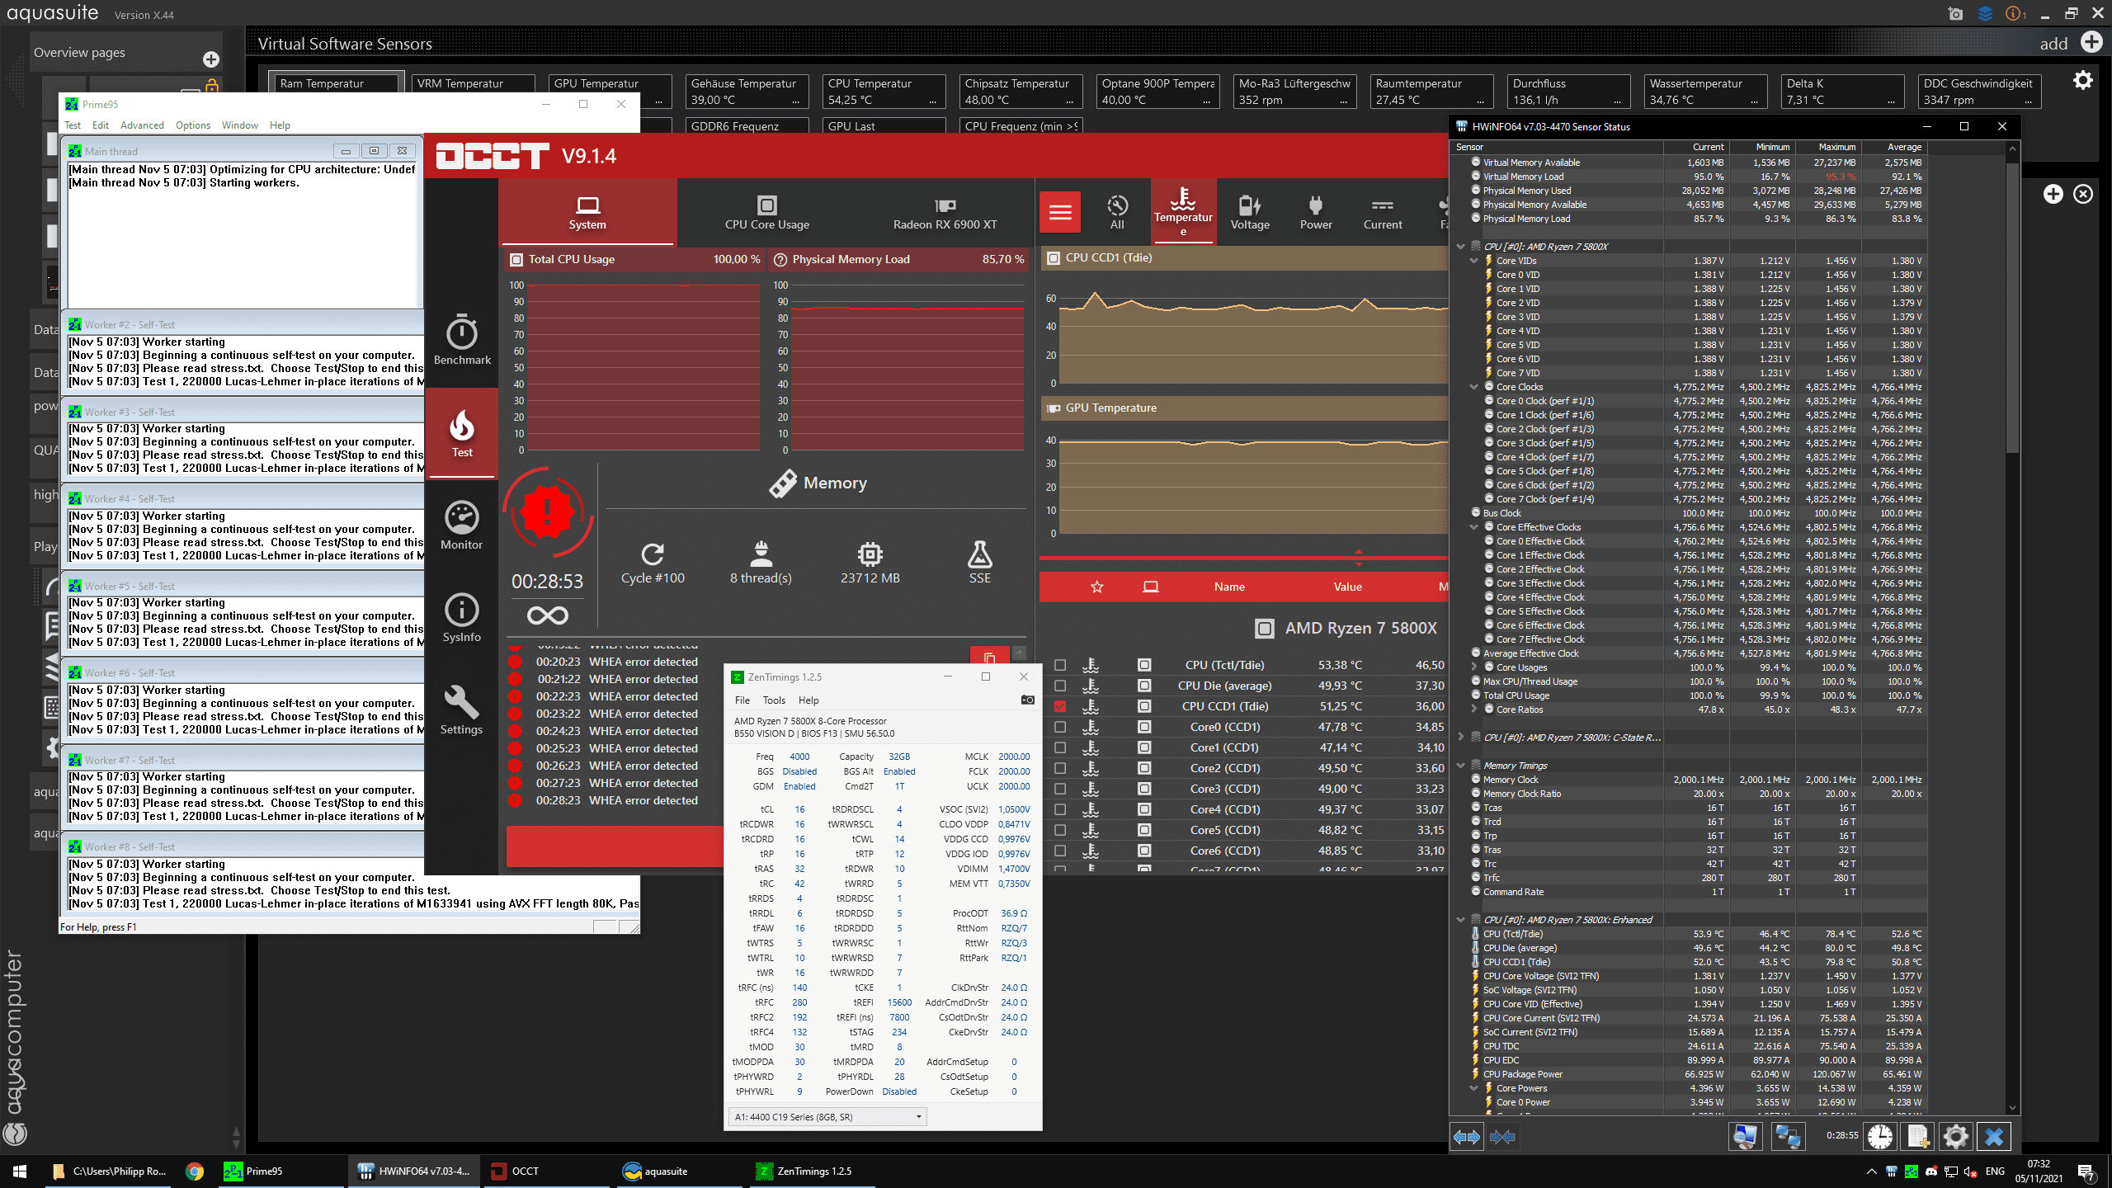Click HWiNFO expand arrows layout button

coord(1467,1137)
